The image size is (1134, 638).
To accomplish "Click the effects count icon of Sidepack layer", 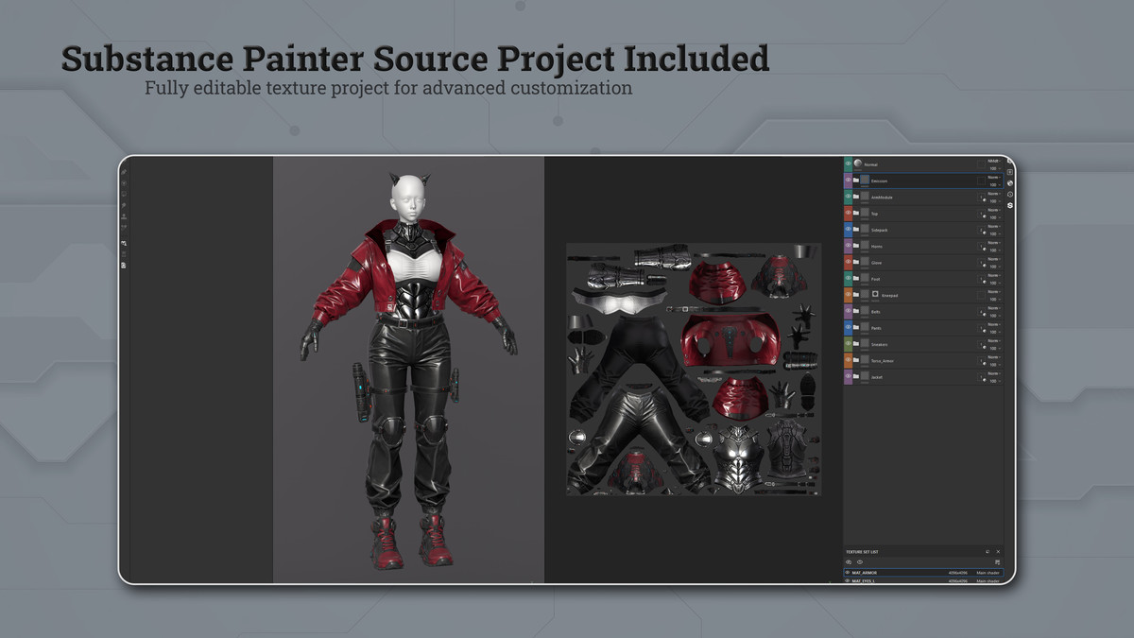I will pyautogui.click(x=982, y=231).
